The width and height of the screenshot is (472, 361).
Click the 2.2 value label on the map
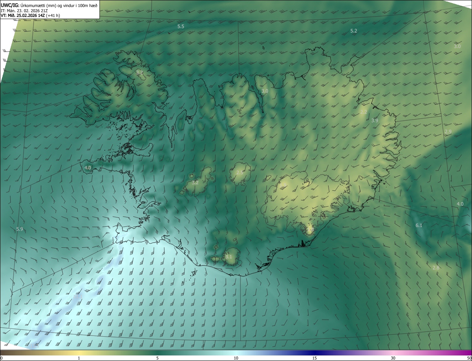(364, 112)
